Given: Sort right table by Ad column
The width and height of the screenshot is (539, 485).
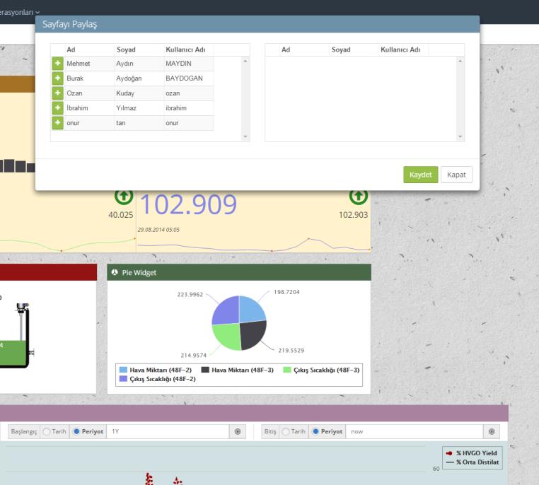Looking at the screenshot, I should point(286,49).
